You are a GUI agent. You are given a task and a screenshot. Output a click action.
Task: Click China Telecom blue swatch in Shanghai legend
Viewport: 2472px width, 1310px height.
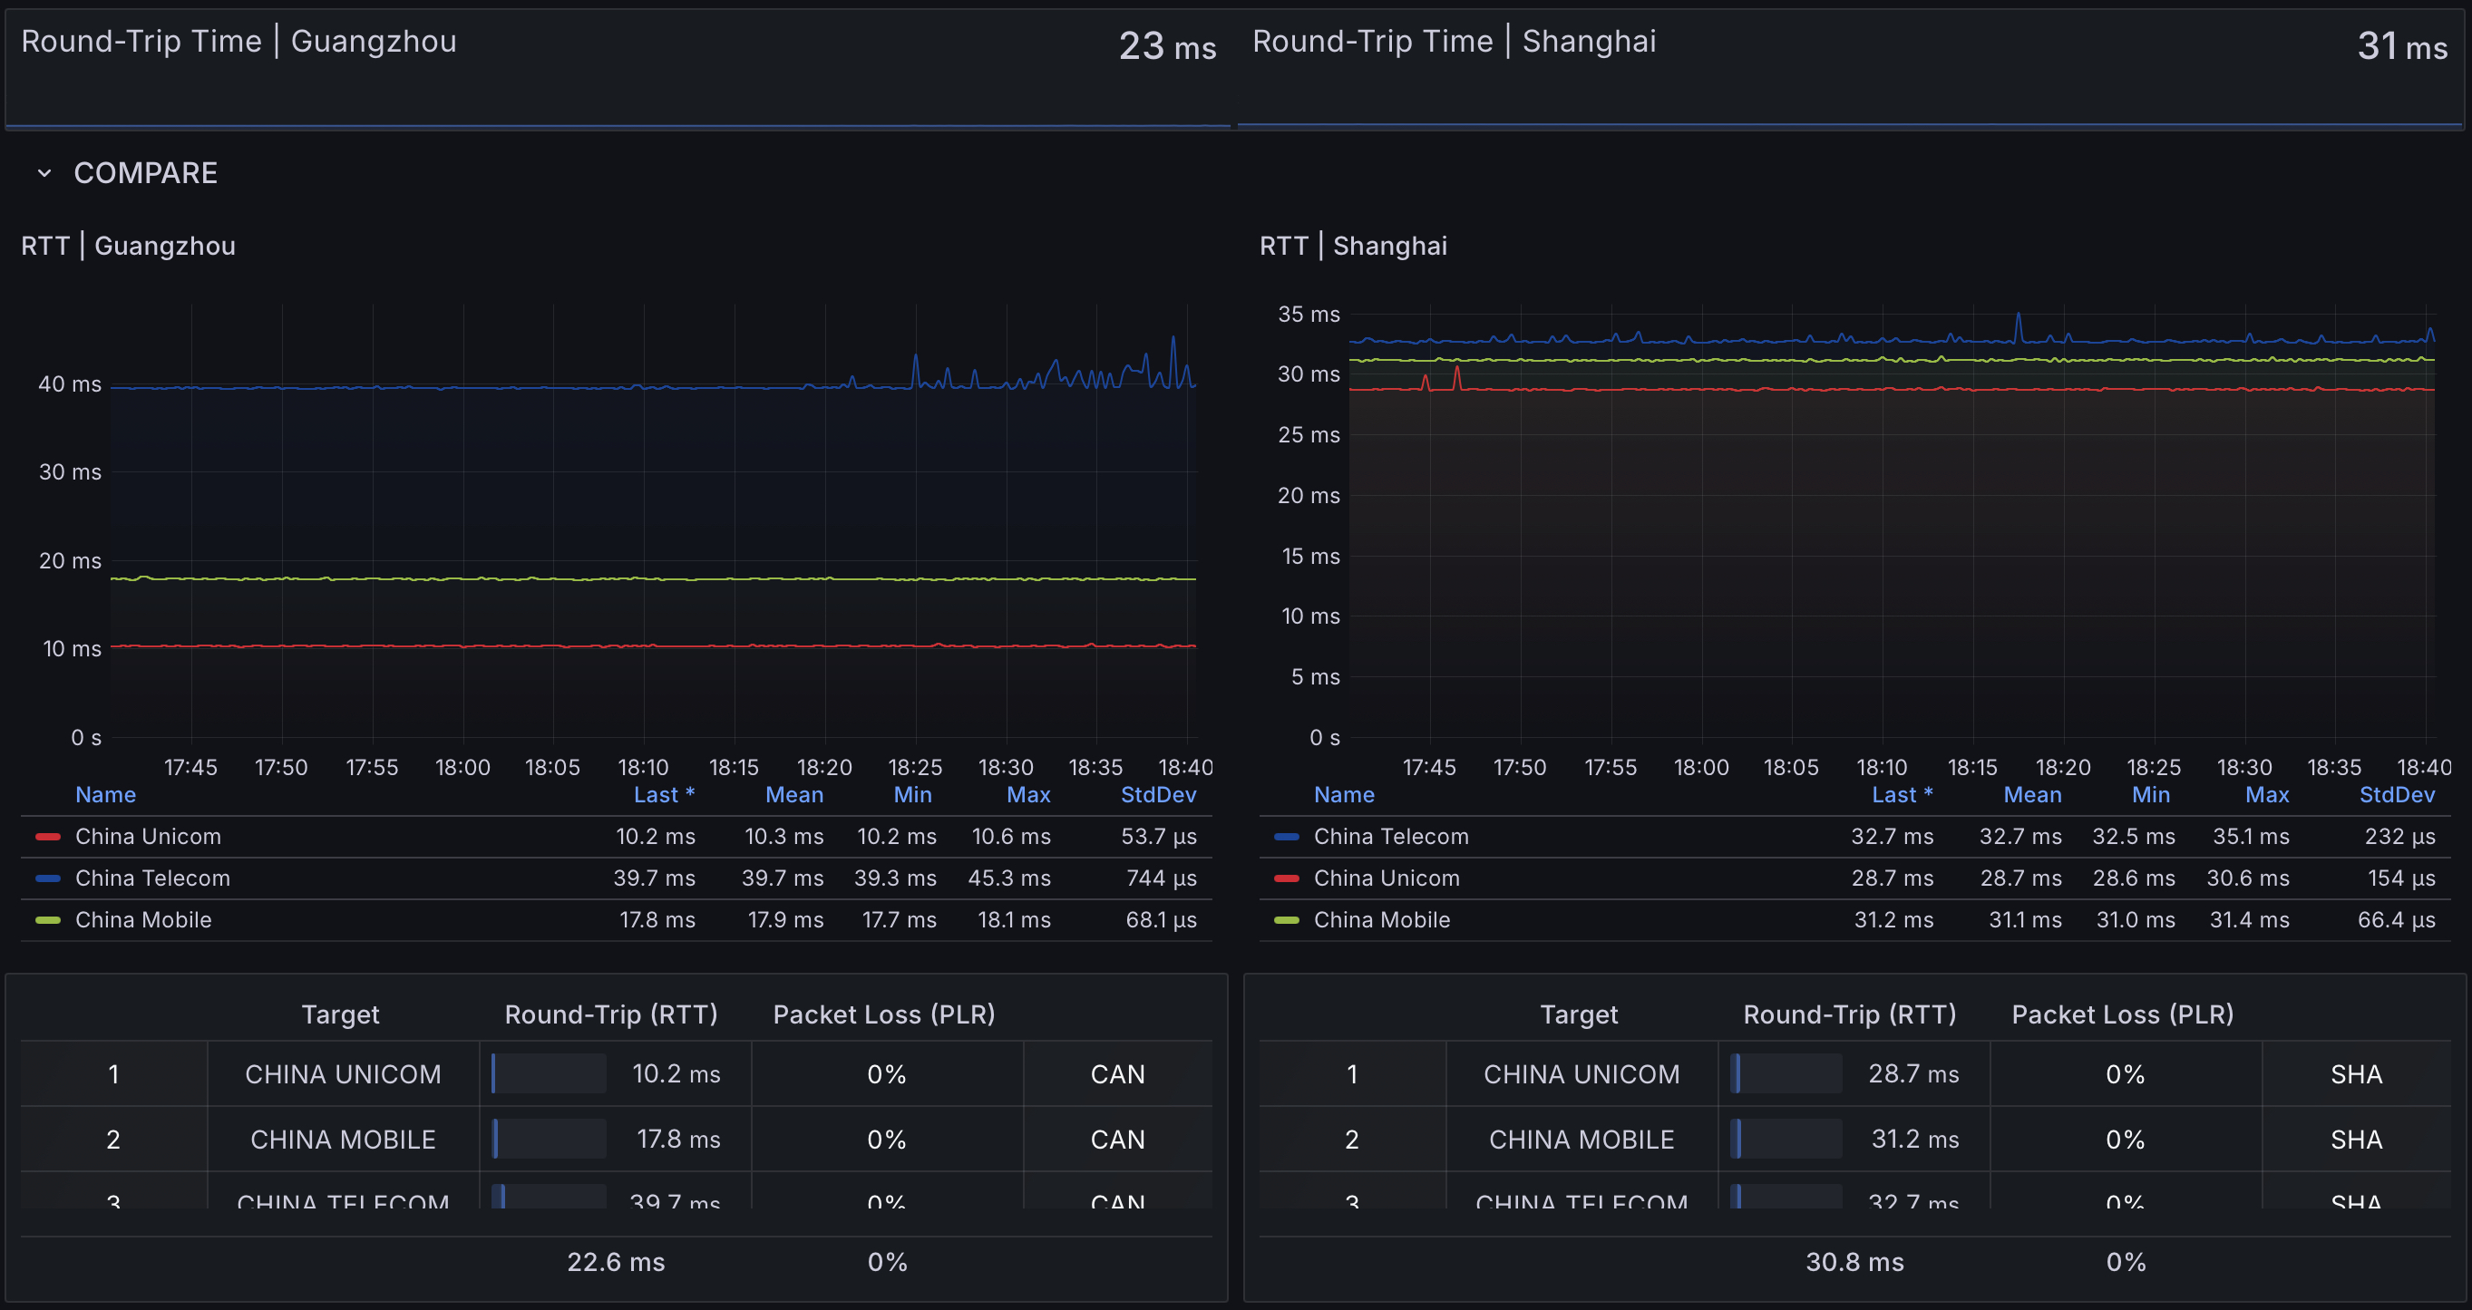(x=1286, y=837)
